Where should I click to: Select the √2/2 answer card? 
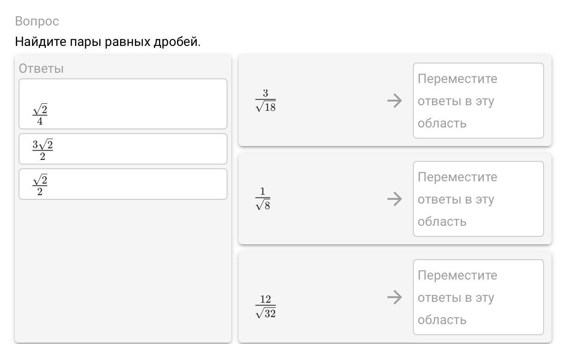[123, 184]
